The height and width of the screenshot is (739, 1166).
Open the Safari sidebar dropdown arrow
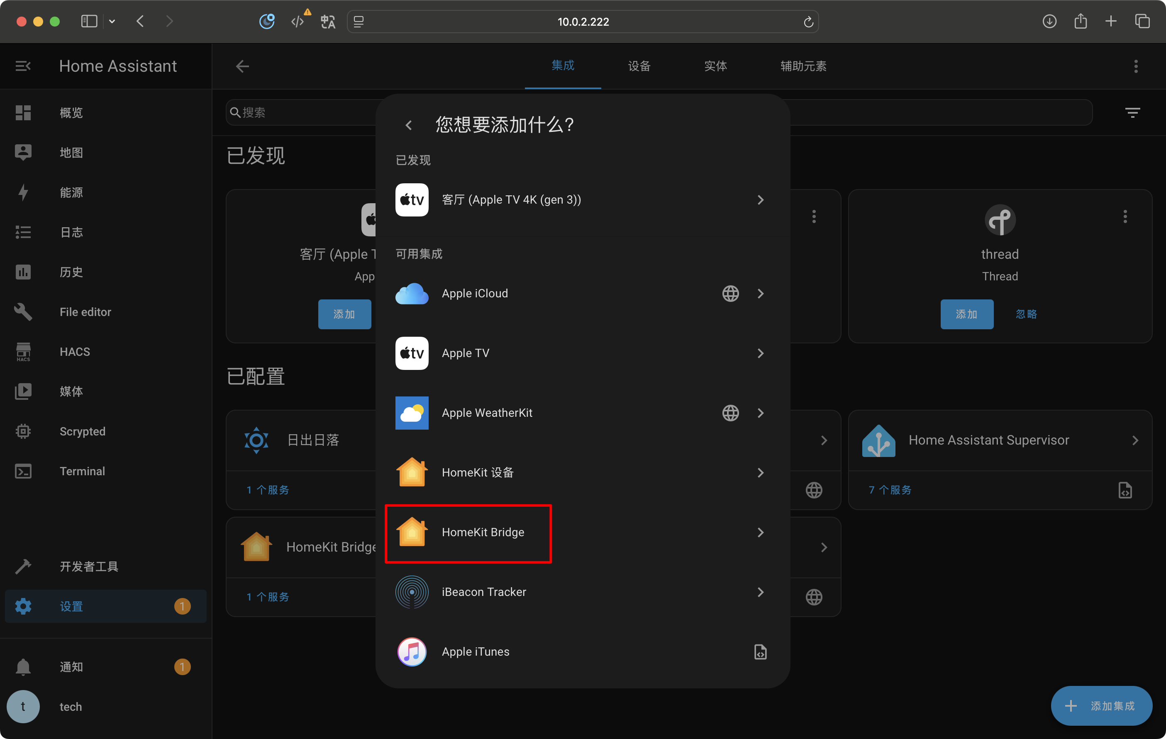(112, 21)
